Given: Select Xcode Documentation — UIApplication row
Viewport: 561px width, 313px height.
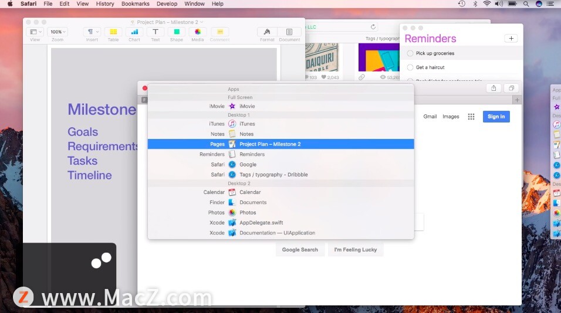Looking at the screenshot, I should point(281,233).
